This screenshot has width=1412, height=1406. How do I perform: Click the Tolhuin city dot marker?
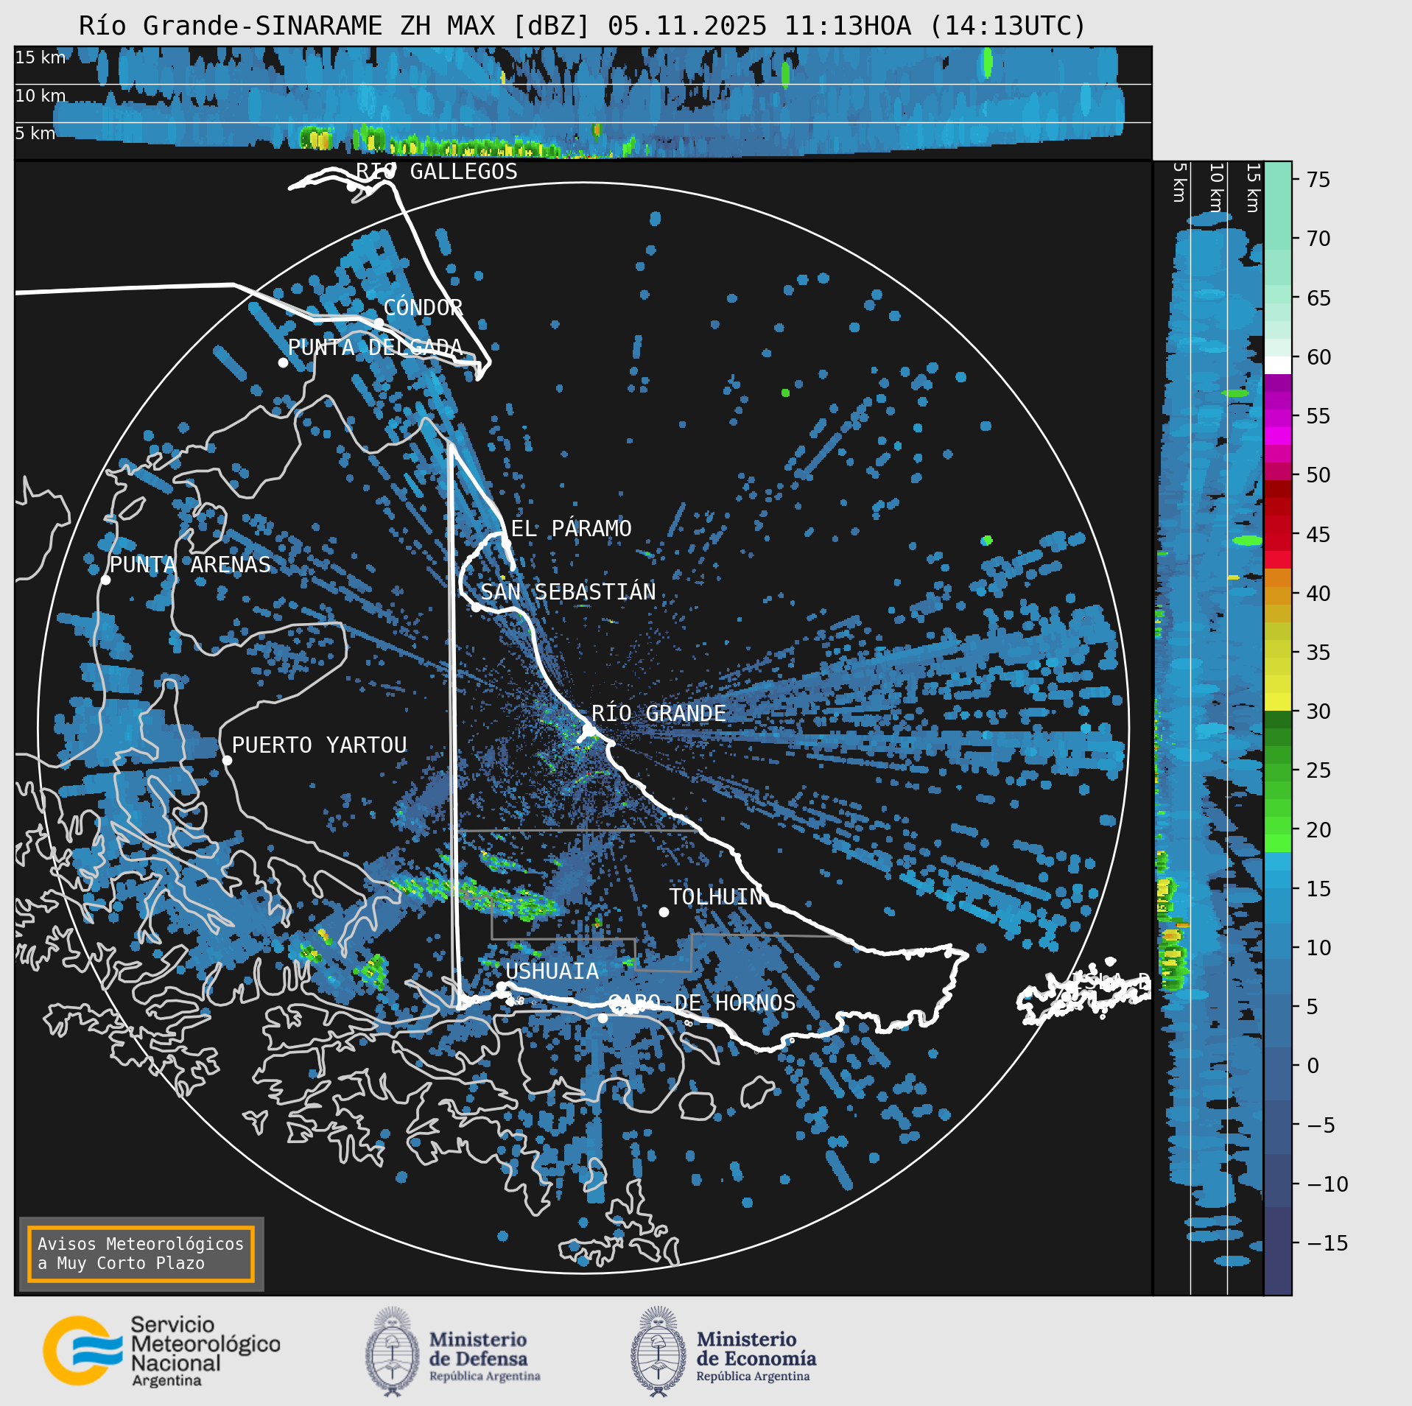tap(664, 912)
